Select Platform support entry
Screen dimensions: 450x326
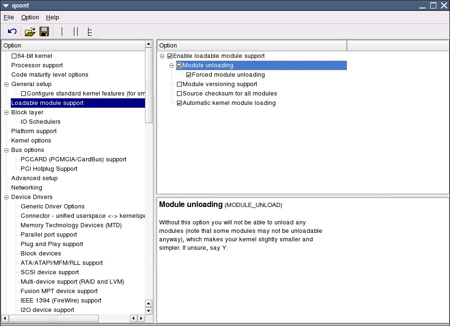[34, 131]
